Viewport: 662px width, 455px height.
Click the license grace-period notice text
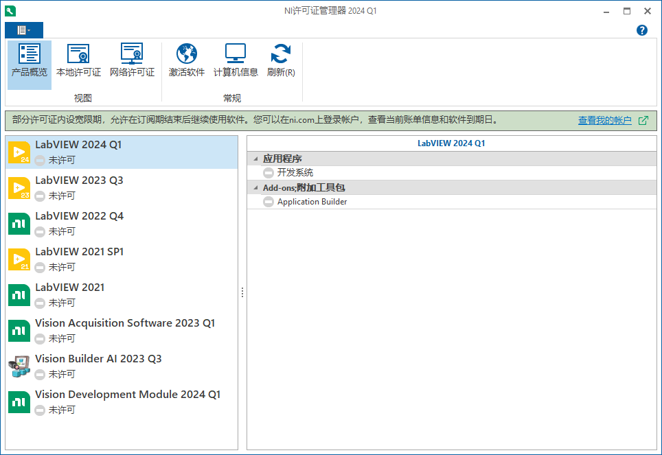click(255, 120)
